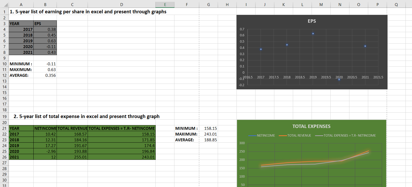The width and height of the screenshot is (412, 187).
Task: Select AVERAGE value 0.356
Action: [45, 75]
